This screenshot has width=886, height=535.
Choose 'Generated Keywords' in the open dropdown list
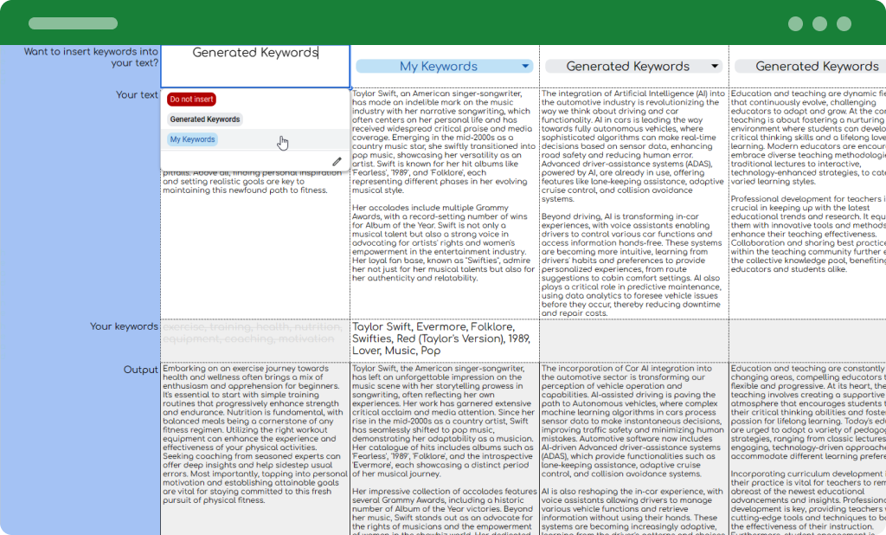coord(205,119)
